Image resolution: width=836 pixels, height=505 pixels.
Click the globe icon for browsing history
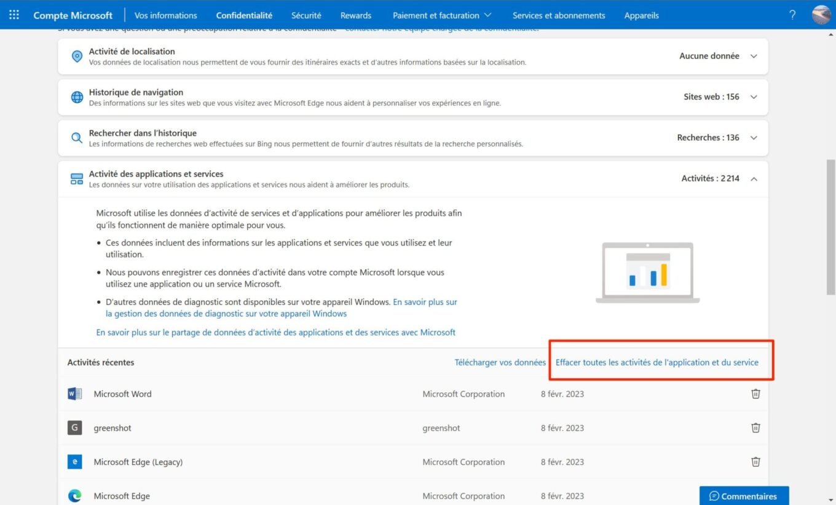(77, 97)
